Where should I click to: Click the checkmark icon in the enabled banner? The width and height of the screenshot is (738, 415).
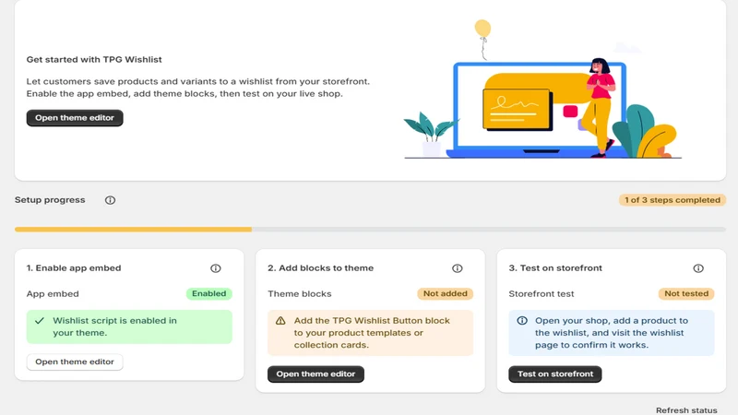40,321
